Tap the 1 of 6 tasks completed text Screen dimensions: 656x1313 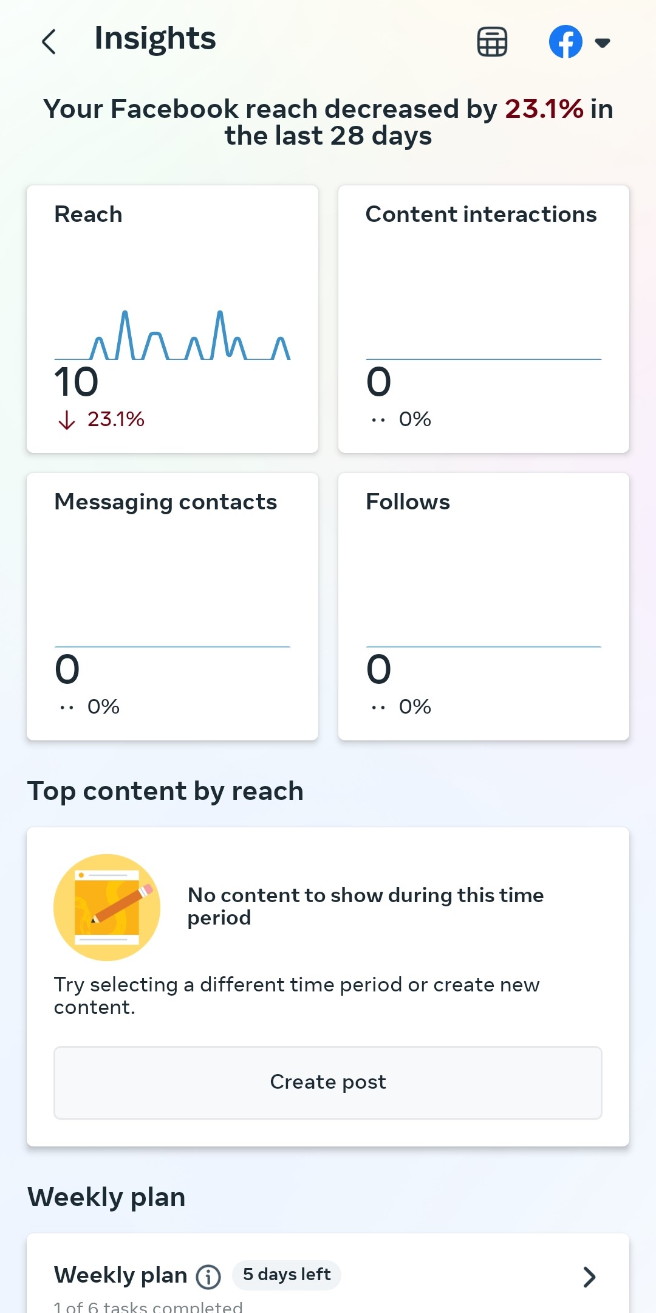coord(148,1307)
